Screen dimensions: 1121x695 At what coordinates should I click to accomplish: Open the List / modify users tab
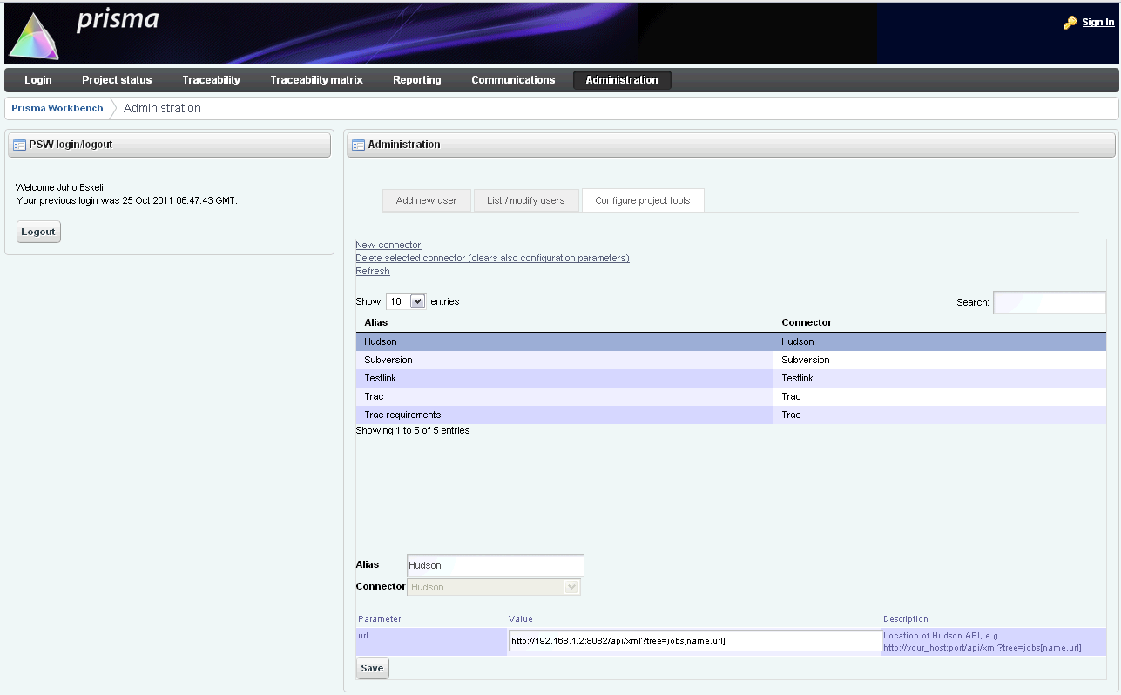click(526, 199)
